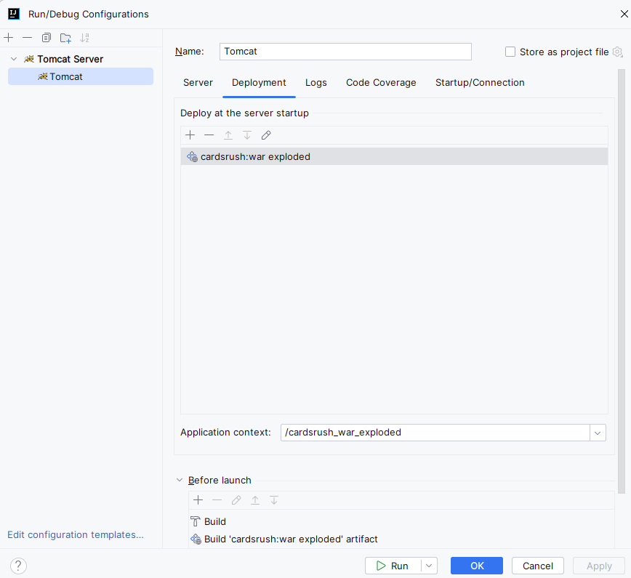Click the Cancel button
This screenshot has width=631, height=578.
(x=538, y=566)
